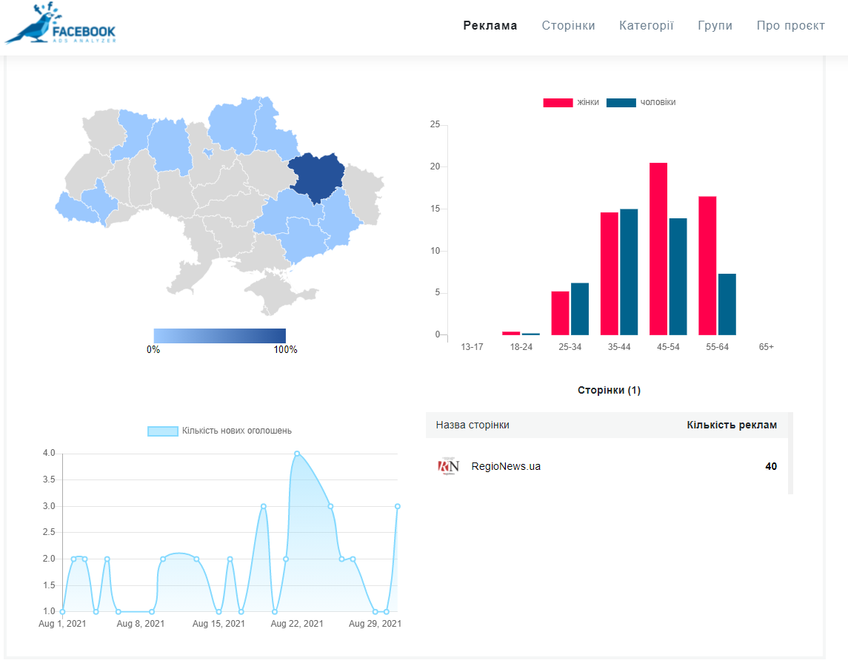Sort by Кількість реклам column header
Viewport: 848px width, 663px height.
[732, 425]
